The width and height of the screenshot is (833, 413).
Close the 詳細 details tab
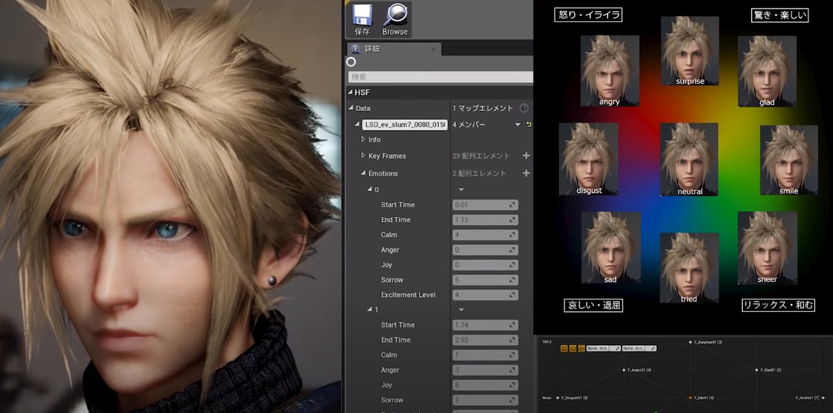tap(433, 49)
